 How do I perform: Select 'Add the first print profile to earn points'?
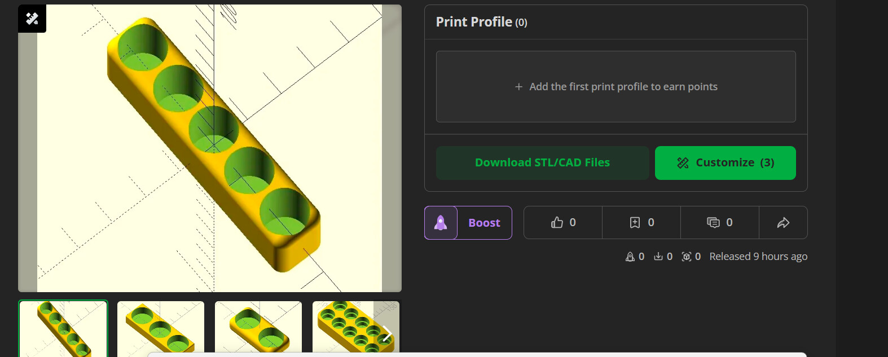click(x=623, y=87)
